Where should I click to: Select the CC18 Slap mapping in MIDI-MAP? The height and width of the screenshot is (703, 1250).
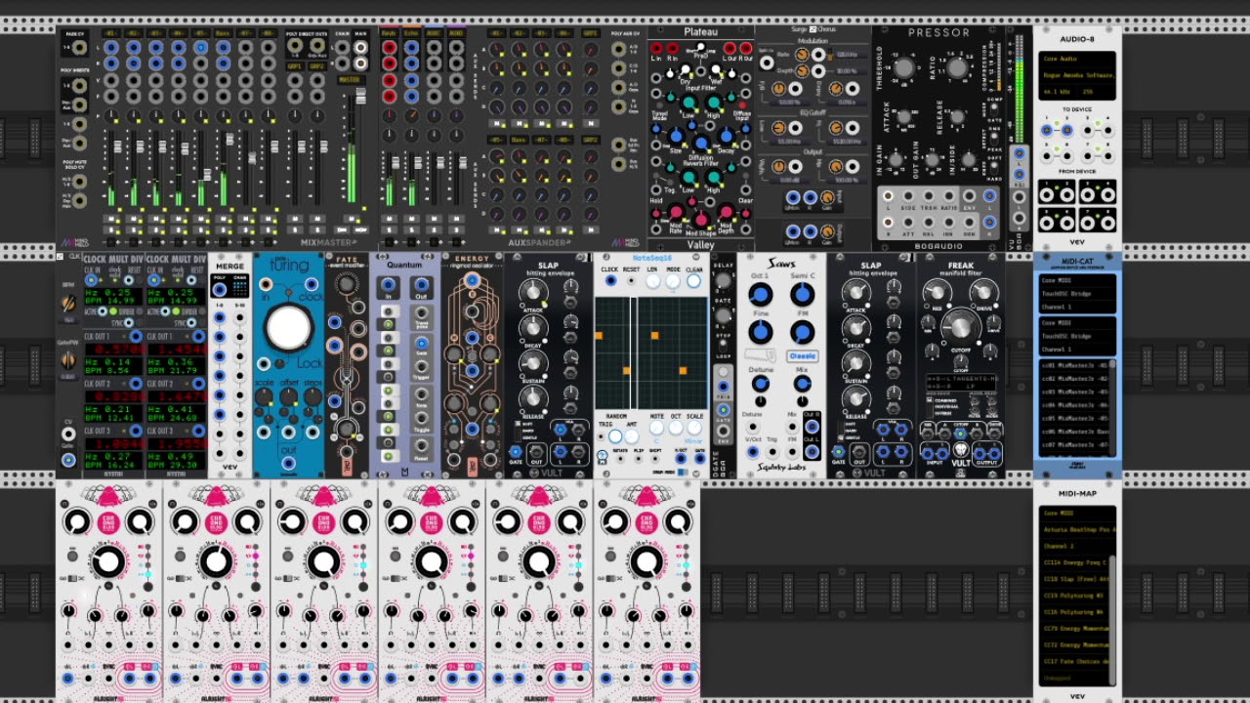(1074, 579)
